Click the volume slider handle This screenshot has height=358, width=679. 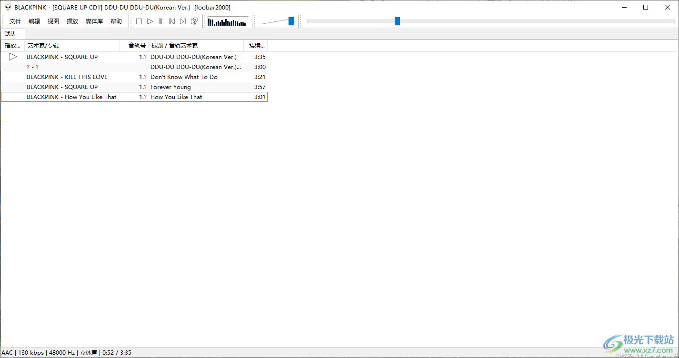pyautogui.click(x=291, y=21)
